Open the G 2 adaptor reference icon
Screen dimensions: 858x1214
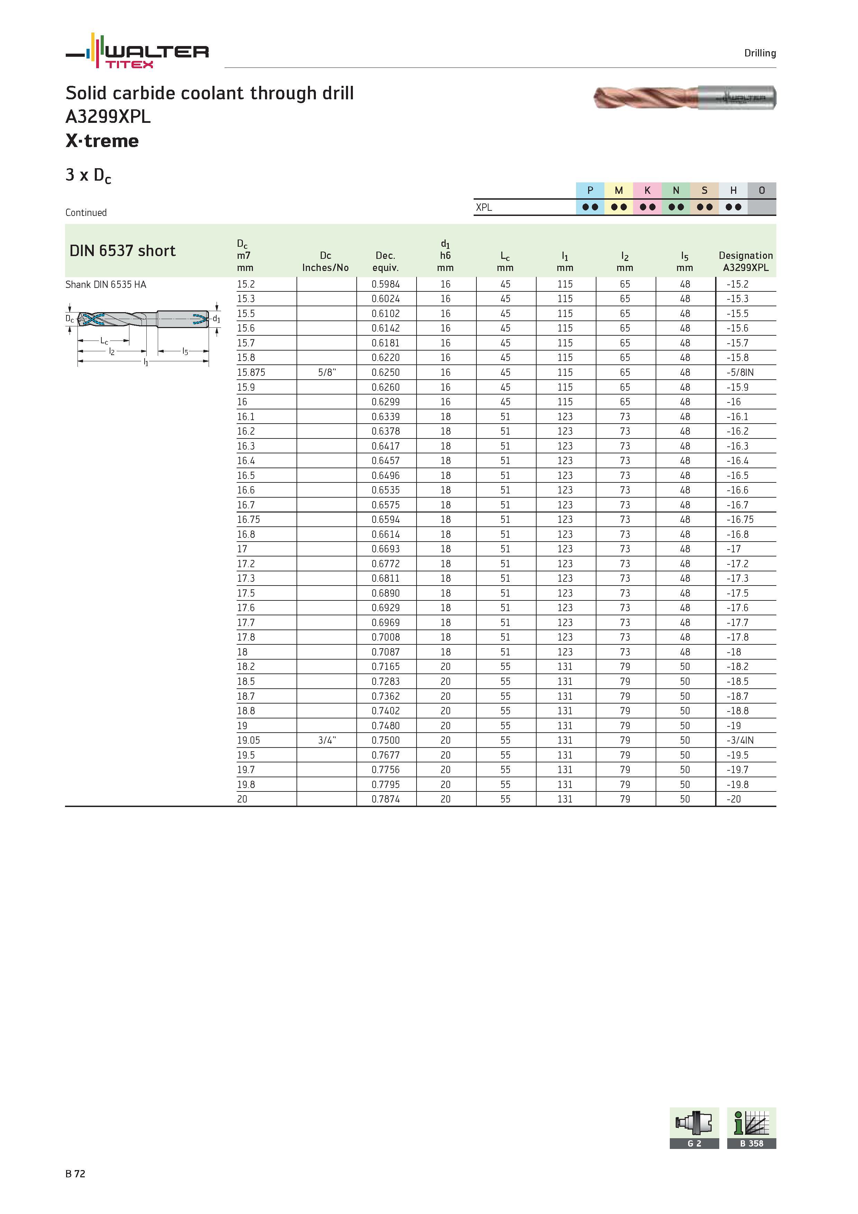pyautogui.click(x=694, y=1128)
